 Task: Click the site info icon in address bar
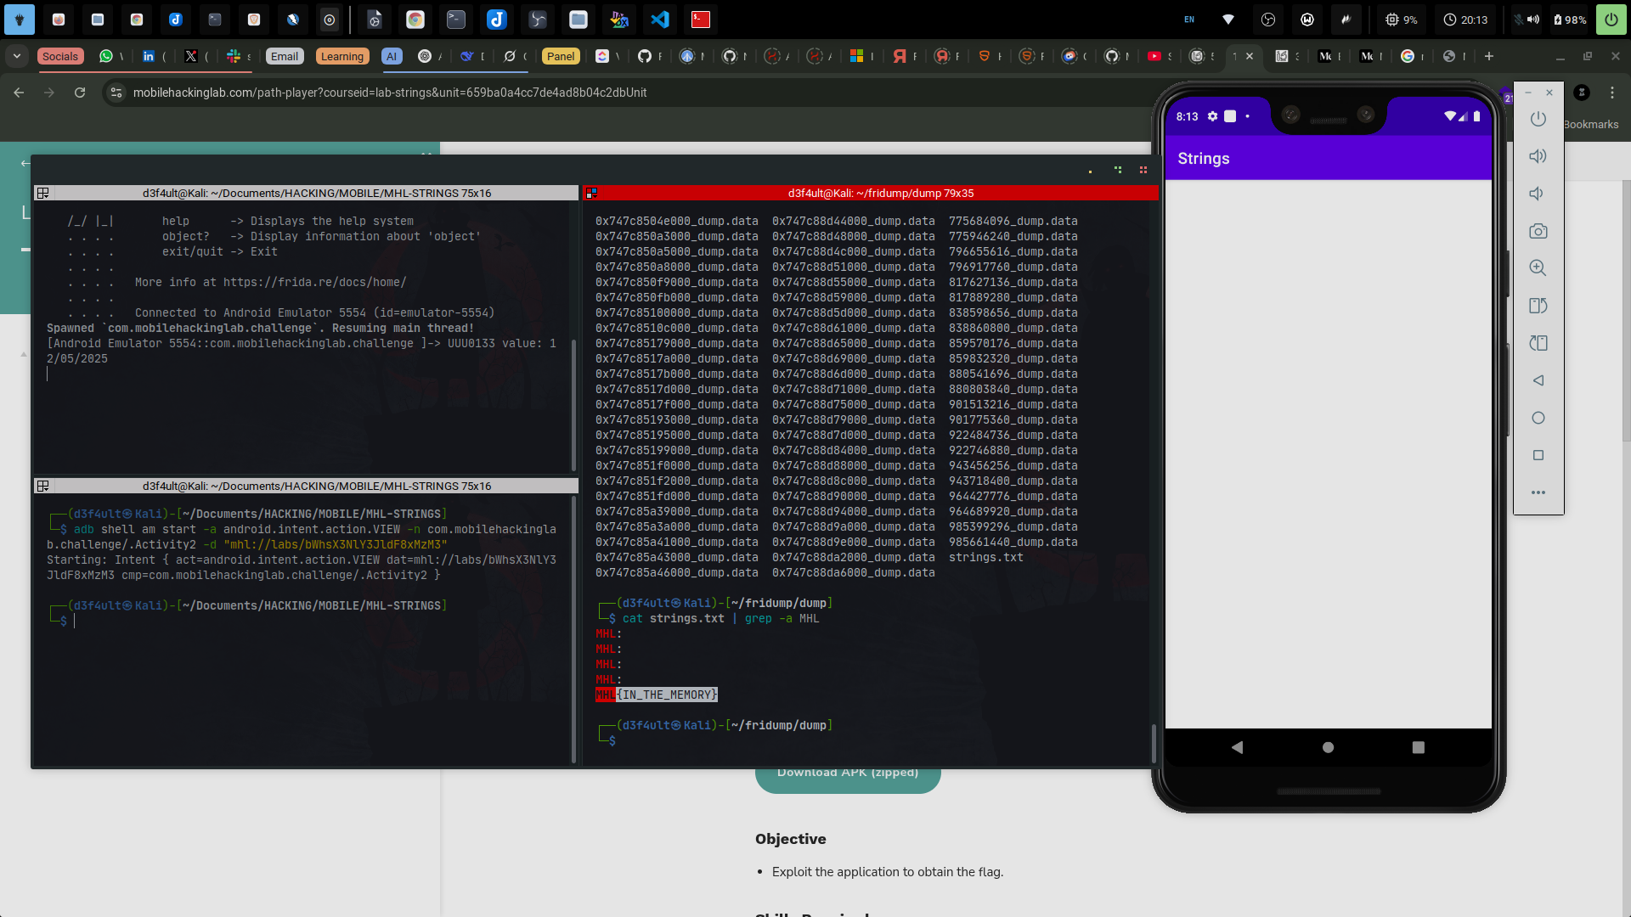pos(117,93)
